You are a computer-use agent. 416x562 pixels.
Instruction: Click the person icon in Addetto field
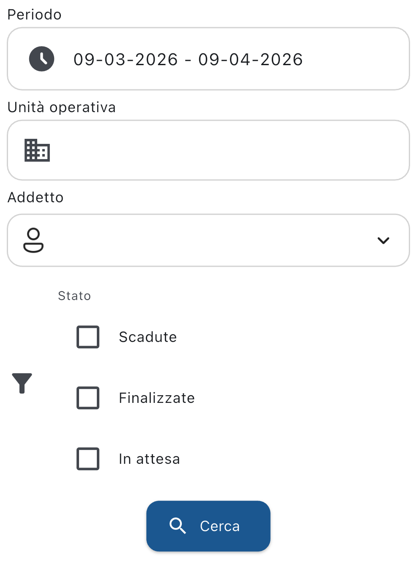[x=33, y=240]
